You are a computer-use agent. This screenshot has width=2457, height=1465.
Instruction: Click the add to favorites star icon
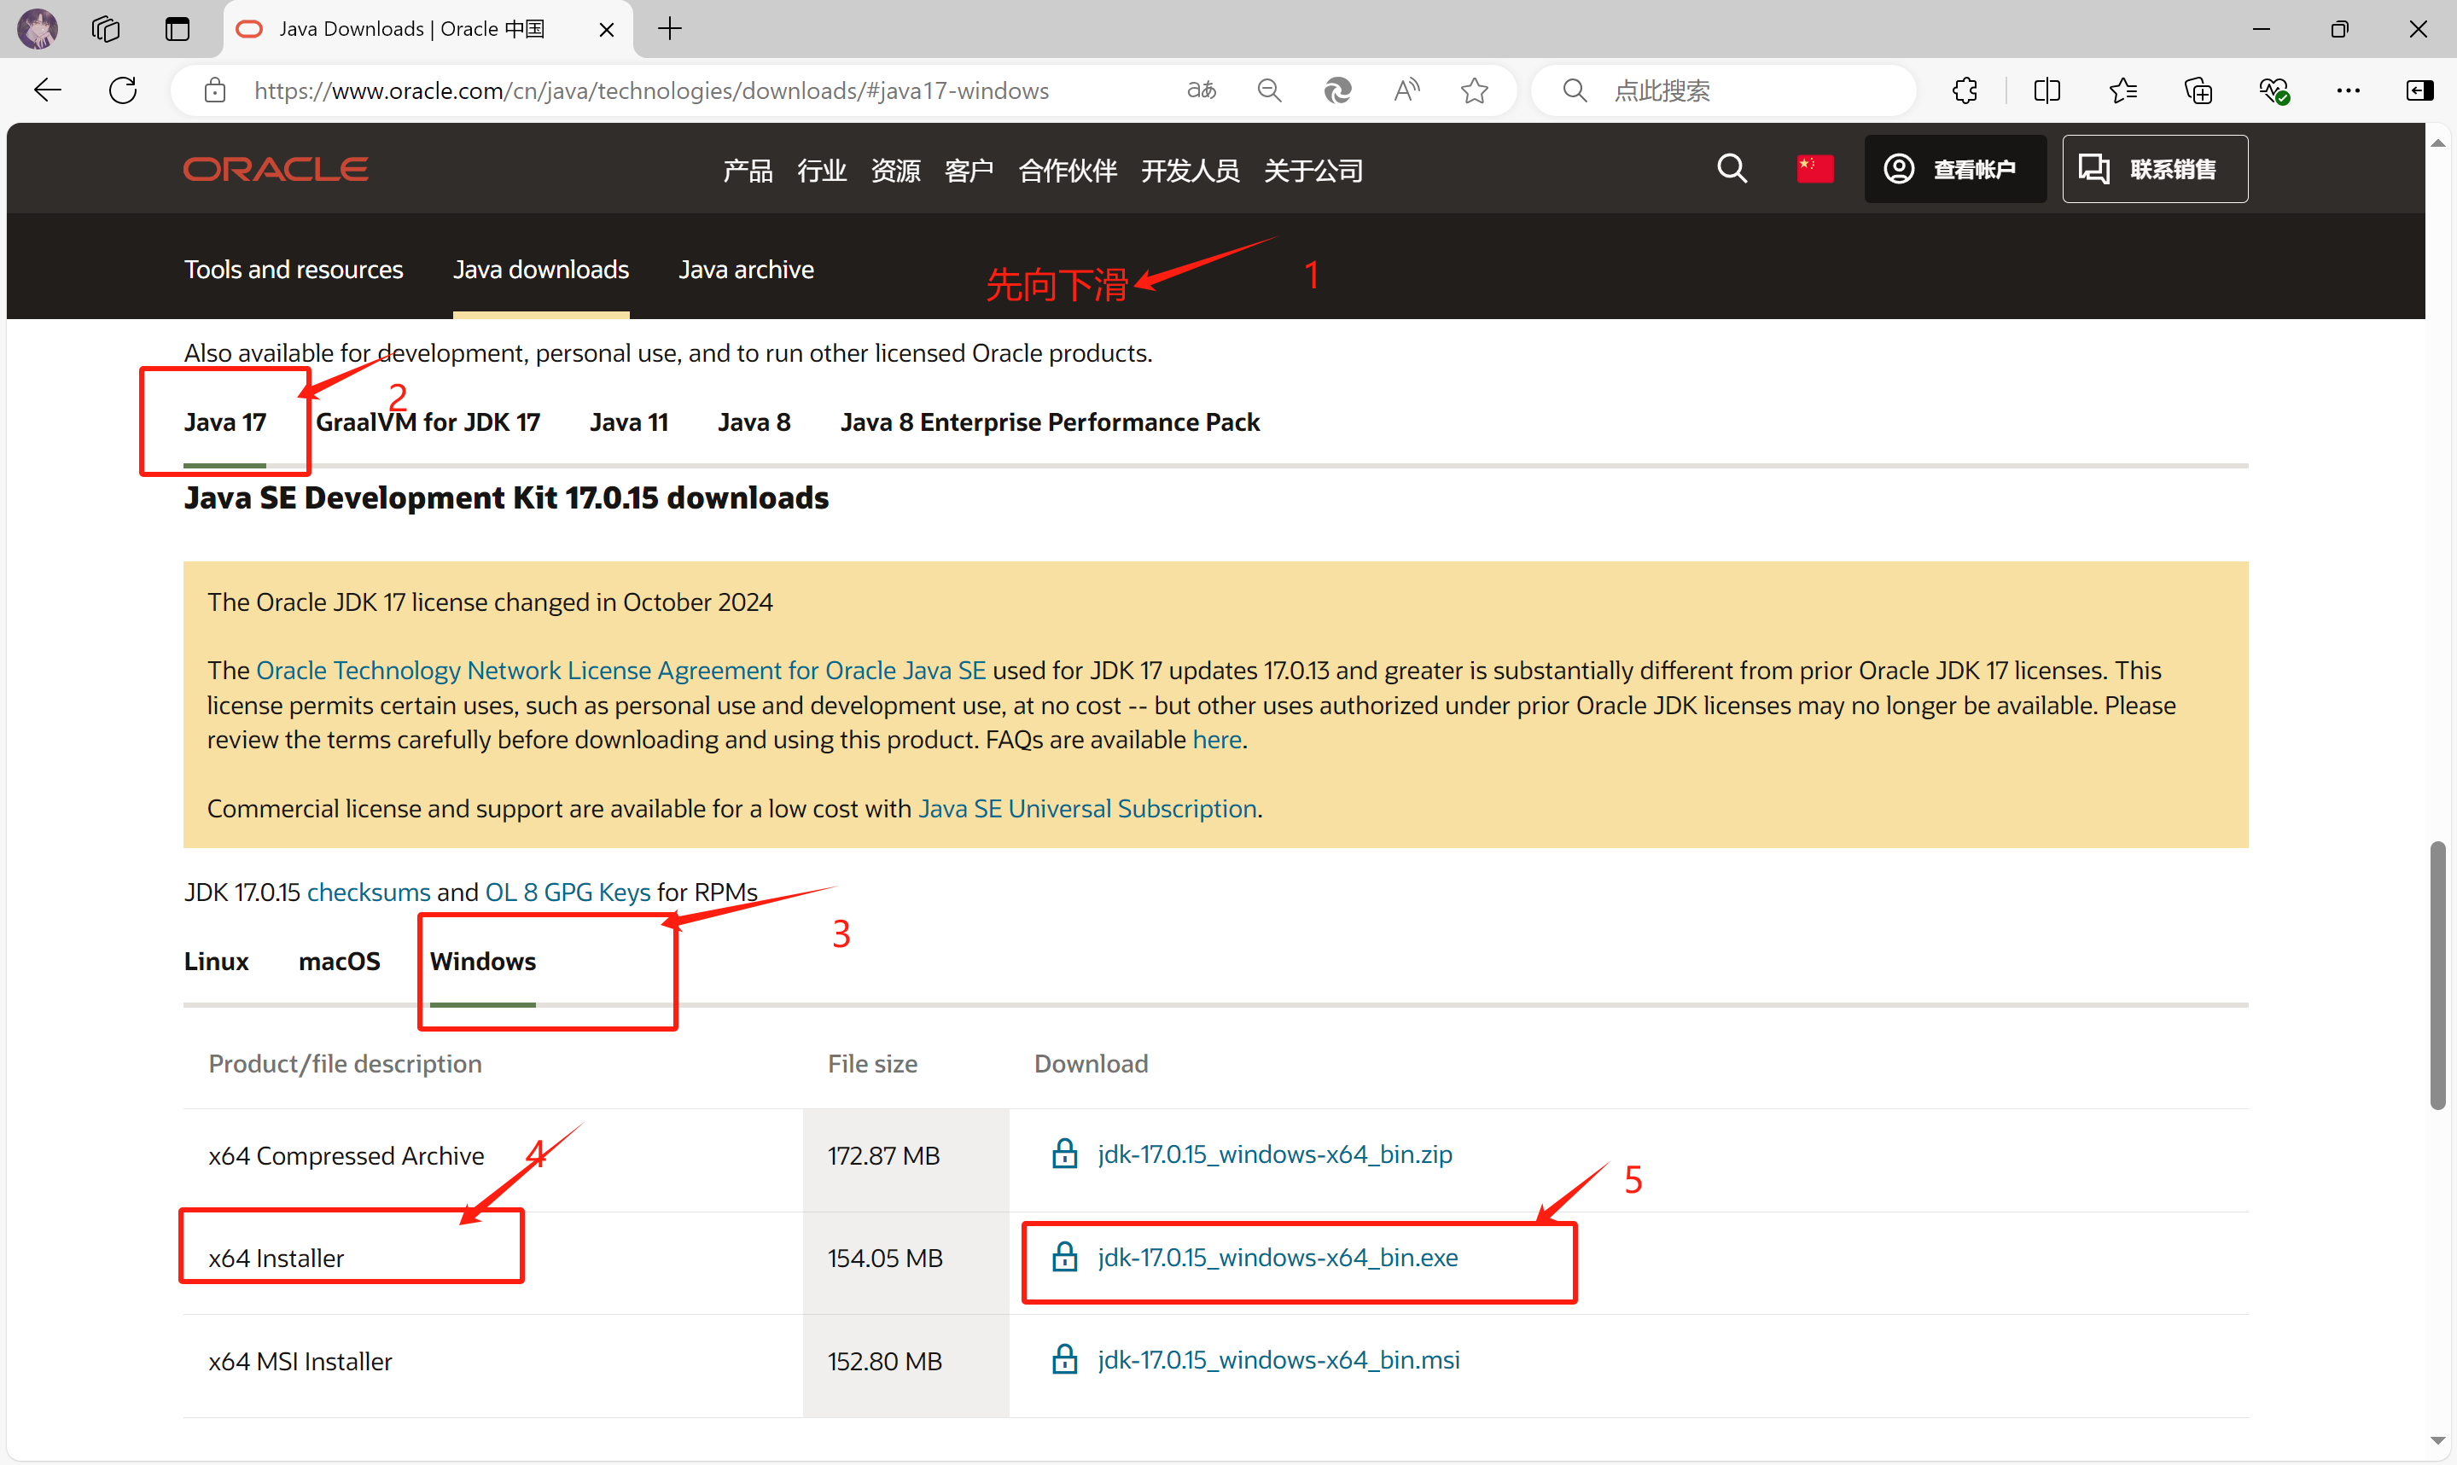[x=1474, y=90]
